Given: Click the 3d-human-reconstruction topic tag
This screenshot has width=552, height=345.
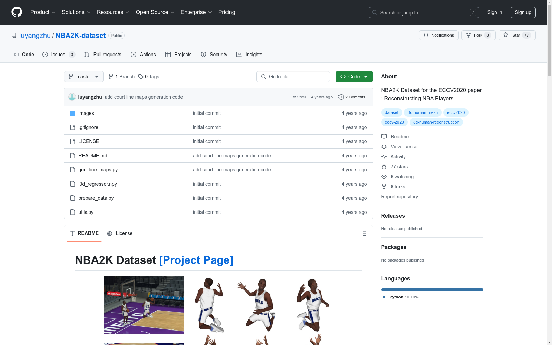Looking at the screenshot, I should [x=436, y=122].
